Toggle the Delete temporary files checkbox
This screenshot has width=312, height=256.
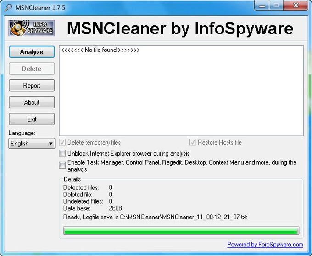(x=62, y=142)
